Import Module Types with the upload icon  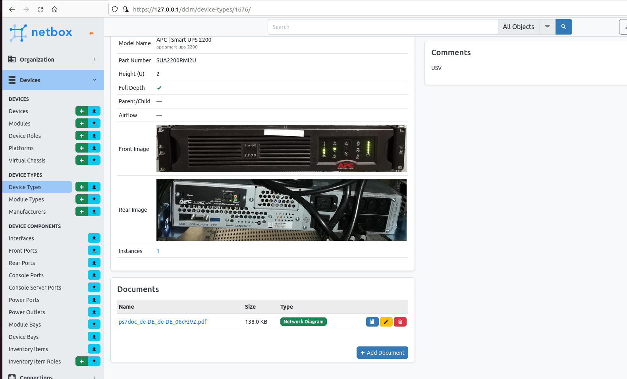[94, 199]
